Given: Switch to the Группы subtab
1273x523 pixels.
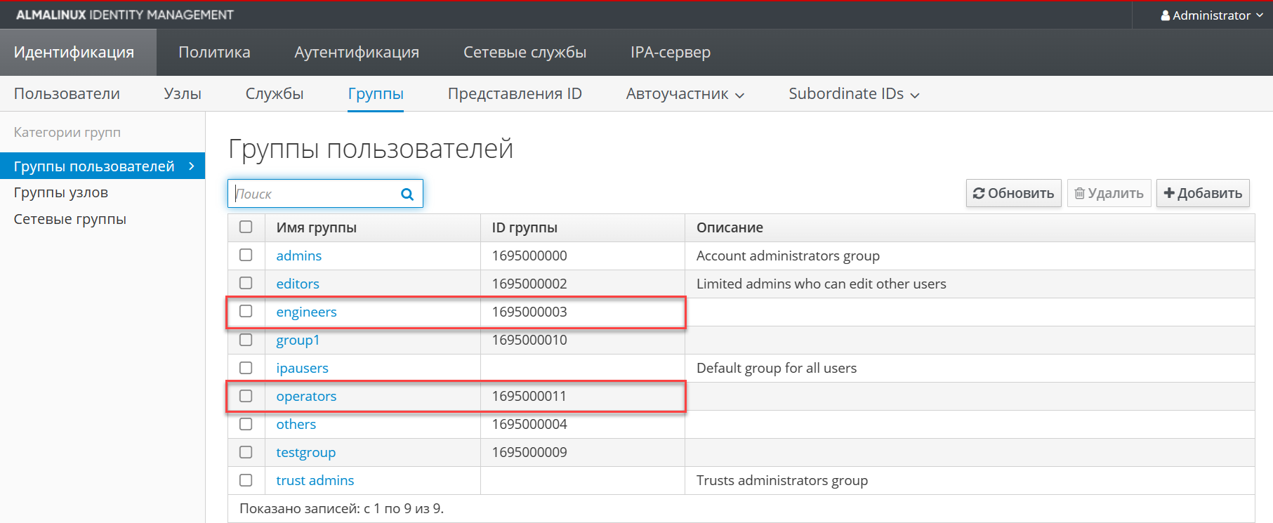Looking at the screenshot, I should coord(376,93).
